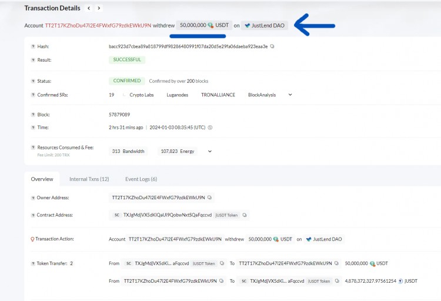Open block 57879089
This screenshot has height=301, width=441.
tap(119, 114)
